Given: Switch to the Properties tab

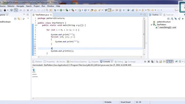Looking at the screenshot, I should (x=49, y=62).
